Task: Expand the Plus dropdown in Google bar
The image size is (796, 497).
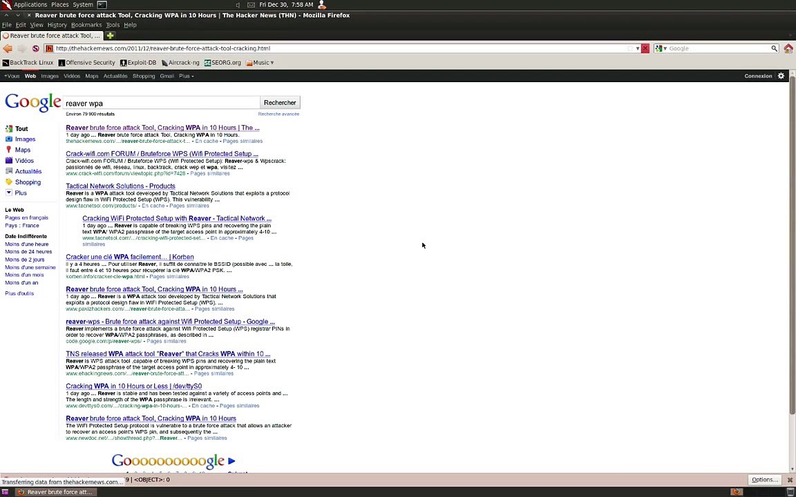Action: (x=186, y=76)
